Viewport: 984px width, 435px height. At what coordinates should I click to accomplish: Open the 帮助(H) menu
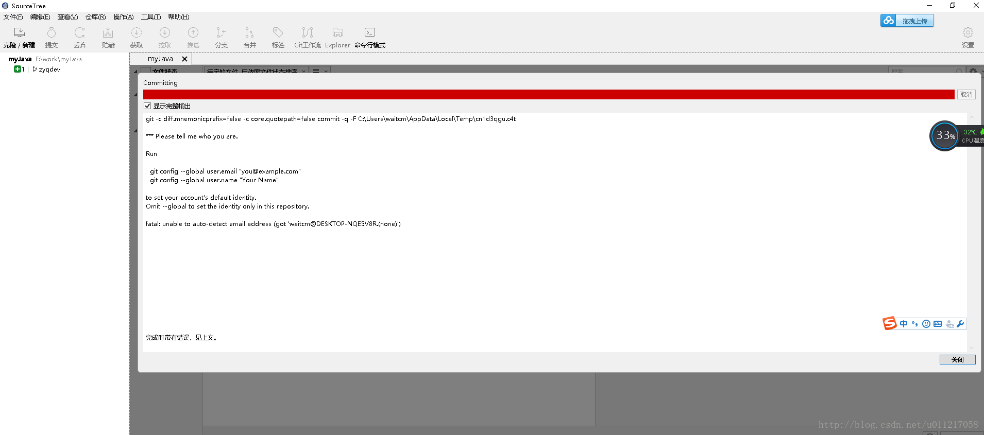click(179, 17)
